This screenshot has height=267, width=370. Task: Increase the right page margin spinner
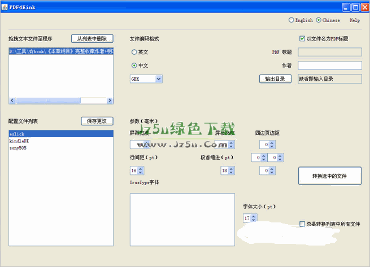(x=280, y=156)
